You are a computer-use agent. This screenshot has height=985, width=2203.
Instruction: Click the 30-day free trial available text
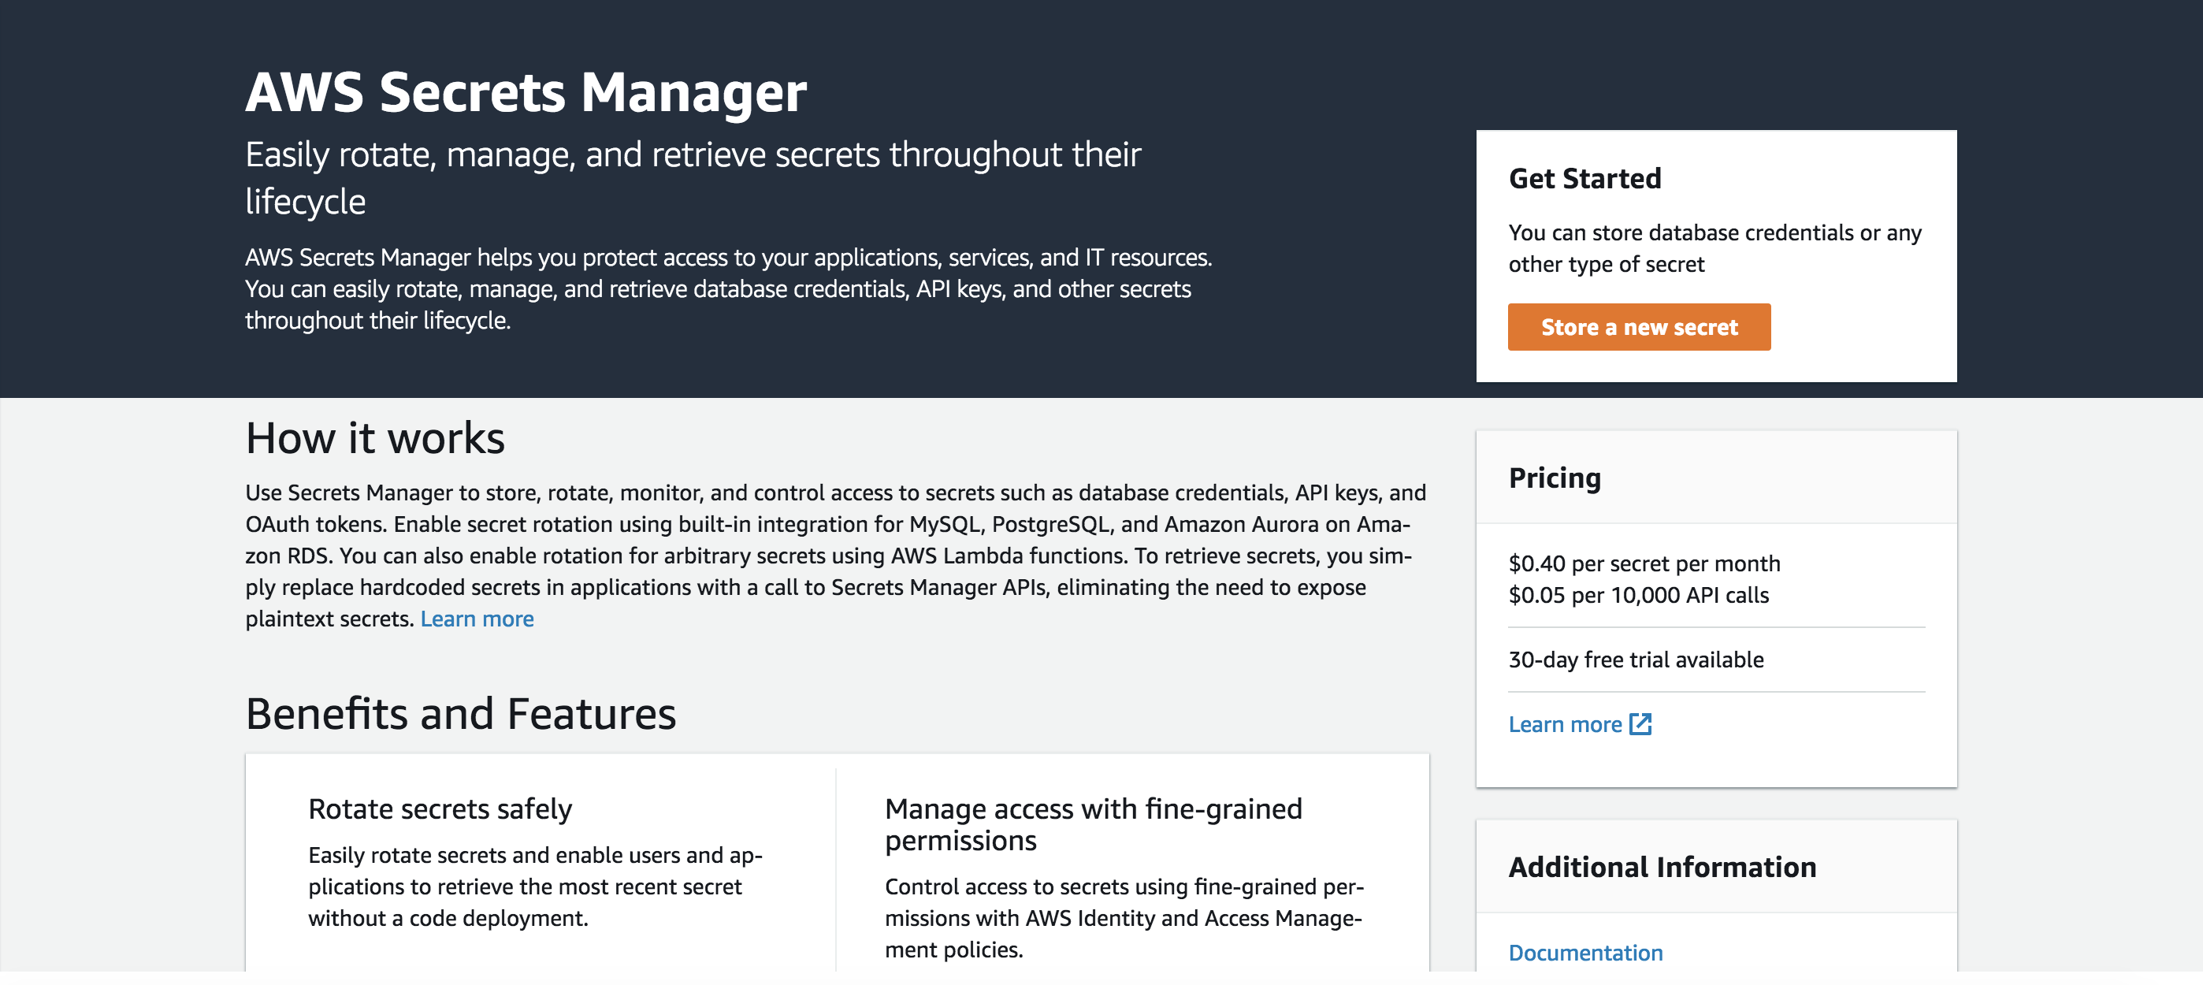tap(1635, 660)
